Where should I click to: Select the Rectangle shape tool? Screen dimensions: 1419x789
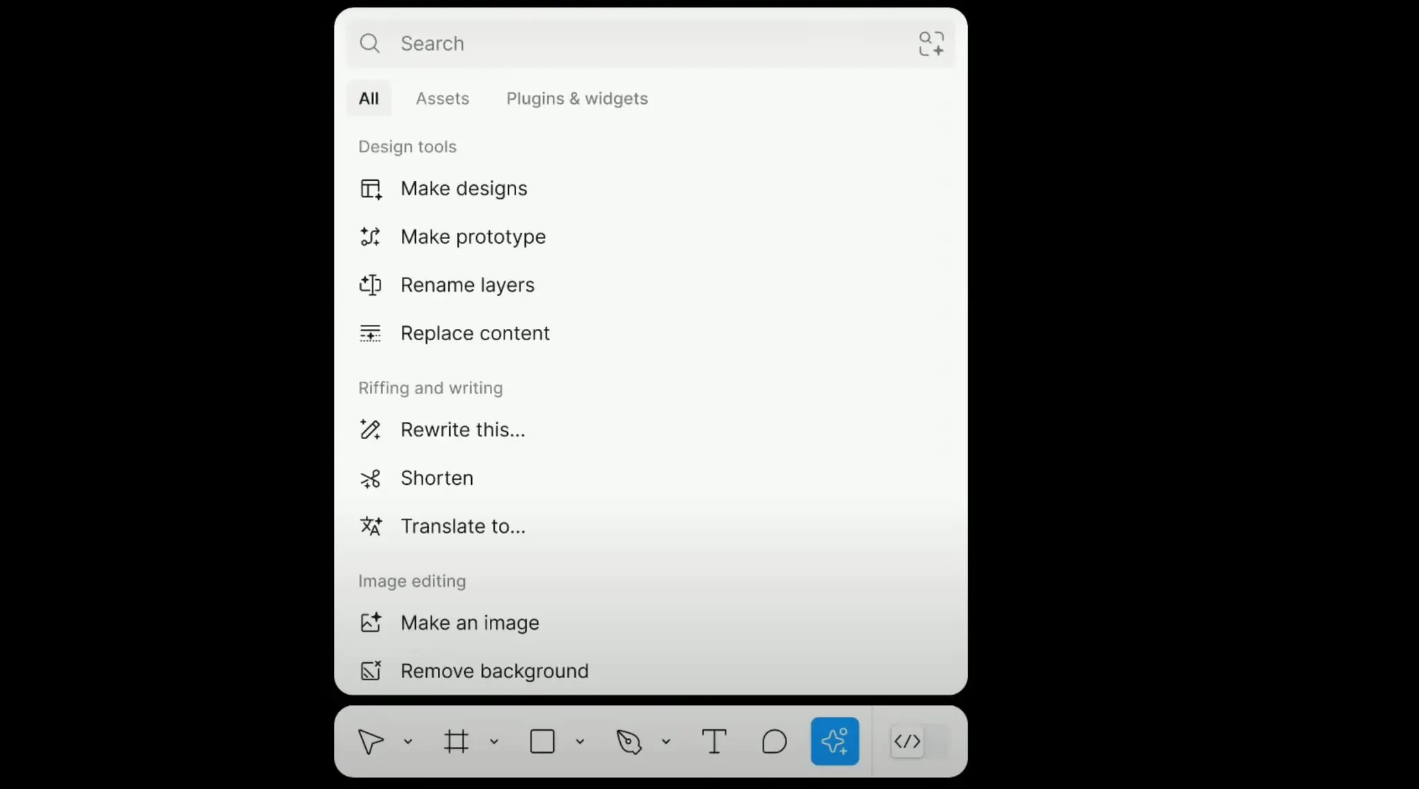coord(542,742)
